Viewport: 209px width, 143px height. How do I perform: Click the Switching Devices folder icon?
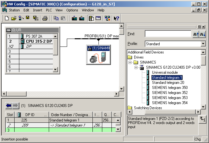tap(130, 108)
